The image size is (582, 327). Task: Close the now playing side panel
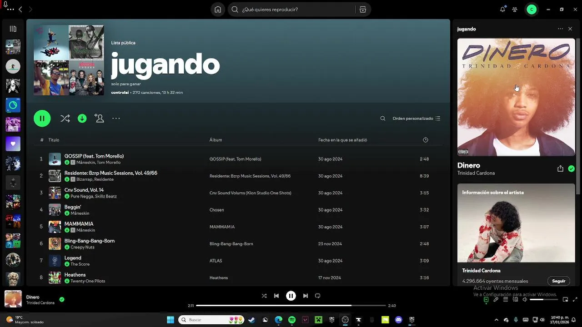pos(570,29)
